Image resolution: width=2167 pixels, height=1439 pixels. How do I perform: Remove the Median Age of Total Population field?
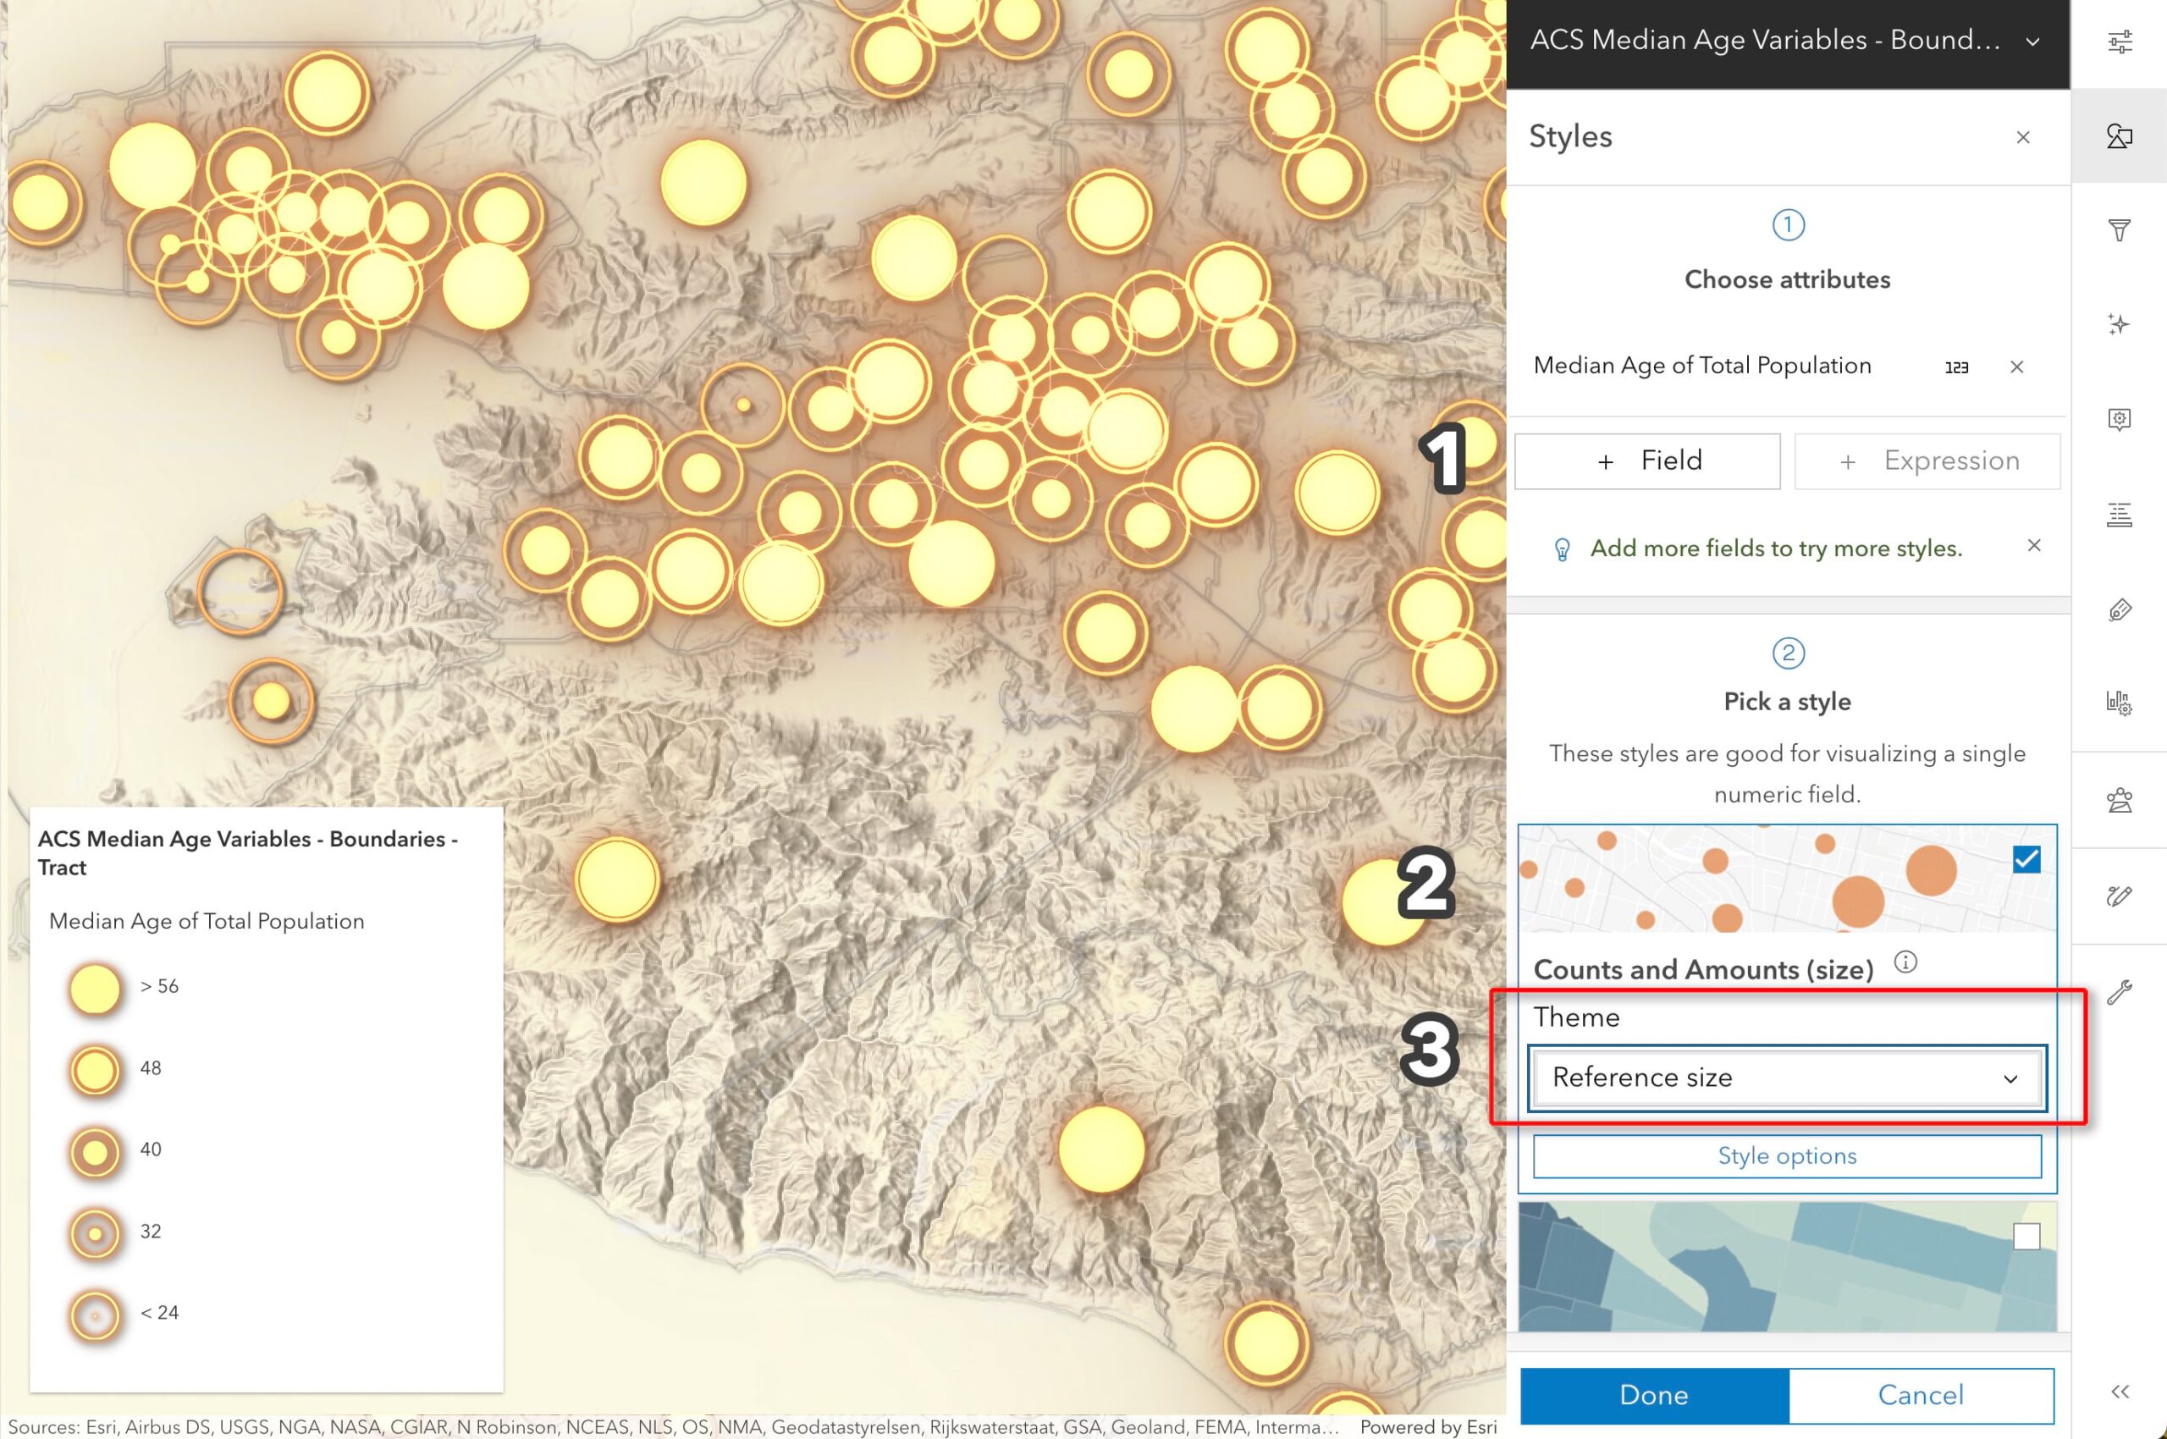pyautogui.click(x=2016, y=367)
